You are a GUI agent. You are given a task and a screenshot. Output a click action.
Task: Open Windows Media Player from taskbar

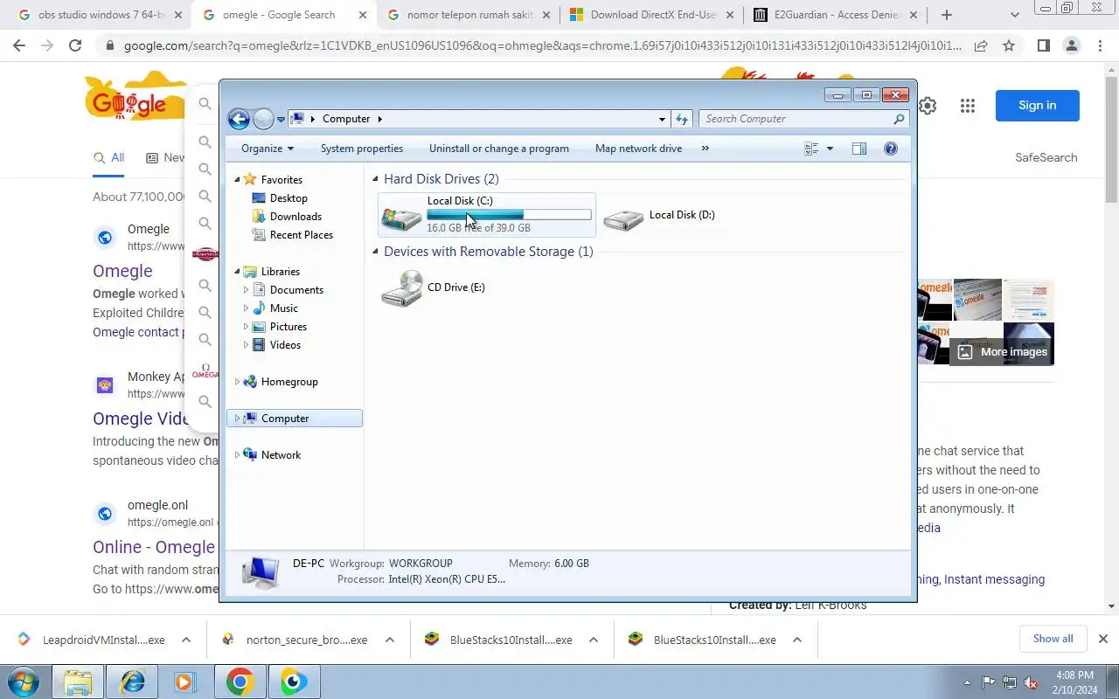point(184,682)
